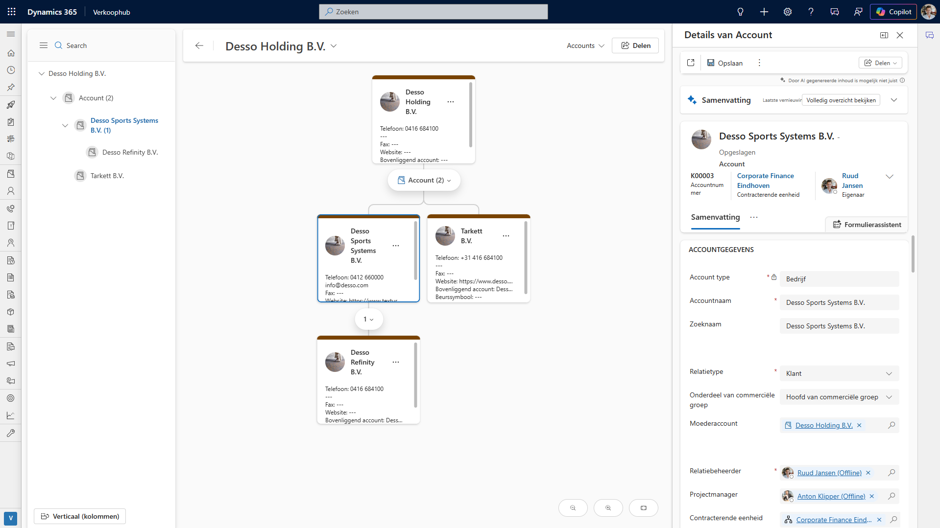Search lookup icon for Moederaccount field

pyautogui.click(x=892, y=425)
